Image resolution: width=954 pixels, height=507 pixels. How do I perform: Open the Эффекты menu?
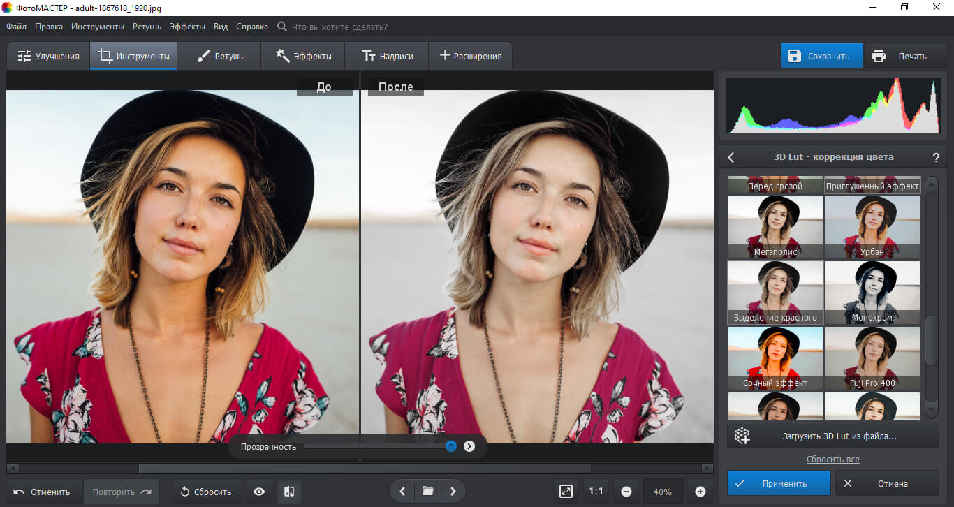187,27
